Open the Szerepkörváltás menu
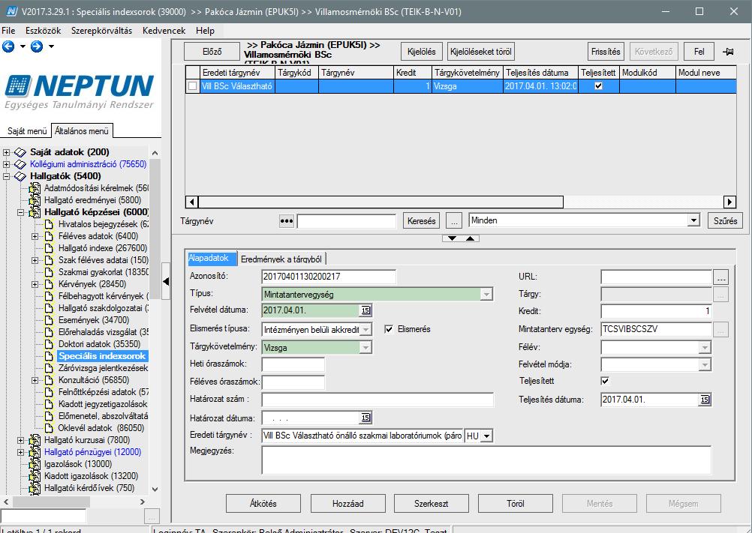The image size is (752, 533). 101,31
